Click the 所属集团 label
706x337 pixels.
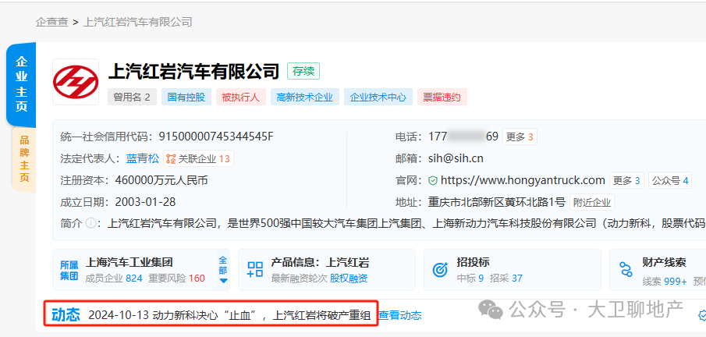[x=69, y=269]
